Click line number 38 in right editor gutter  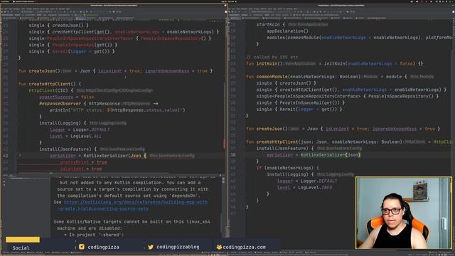pos(233,155)
